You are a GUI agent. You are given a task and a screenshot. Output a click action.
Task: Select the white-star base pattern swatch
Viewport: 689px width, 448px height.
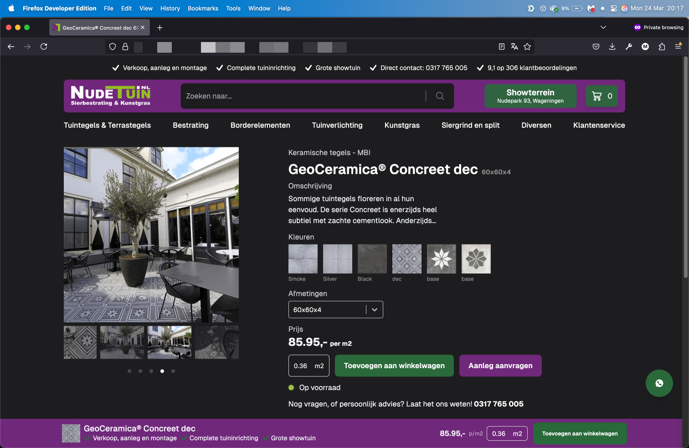click(x=442, y=259)
